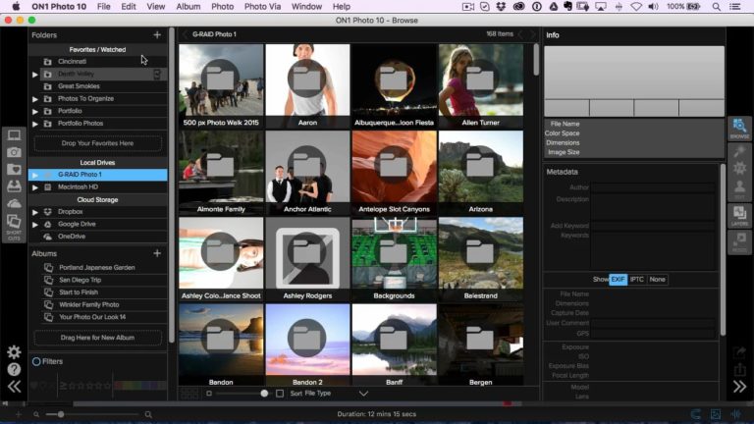Open the Resize module
Viewport: 754px width, 424px height.
(739, 241)
